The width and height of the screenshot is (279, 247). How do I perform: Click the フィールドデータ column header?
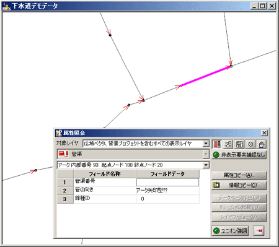167,174
